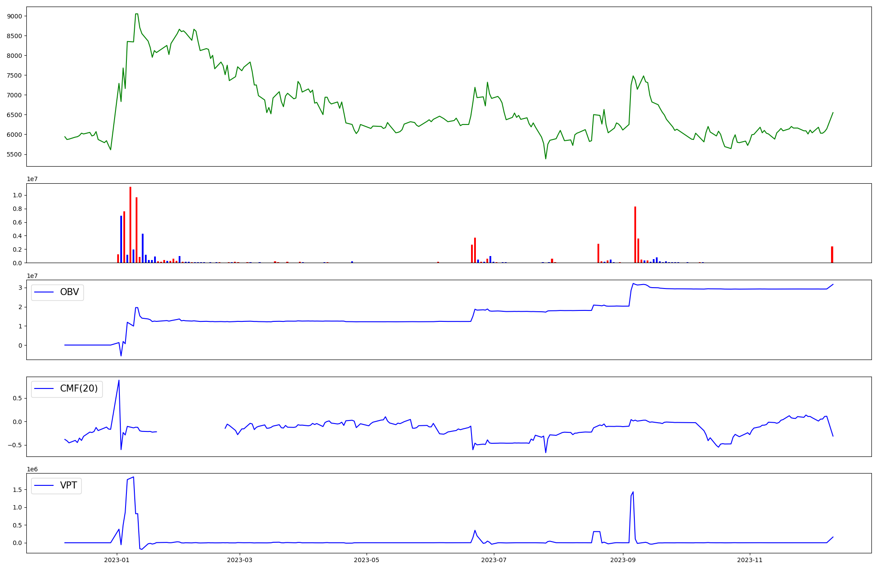Image resolution: width=878 pixels, height=570 pixels.
Task: Click the CMF(20) legend label
Action: coord(79,389)
